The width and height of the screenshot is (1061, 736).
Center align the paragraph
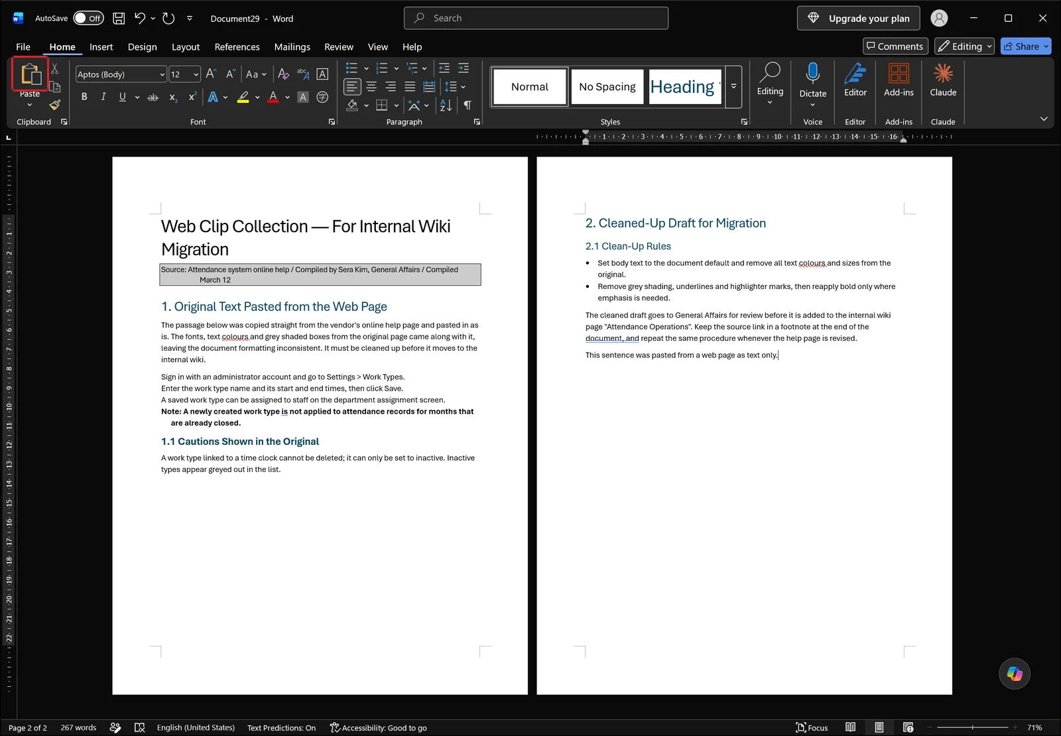[371, 87]
